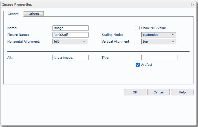Close the Image Properties dialog
198x127 pixels.
193,5
